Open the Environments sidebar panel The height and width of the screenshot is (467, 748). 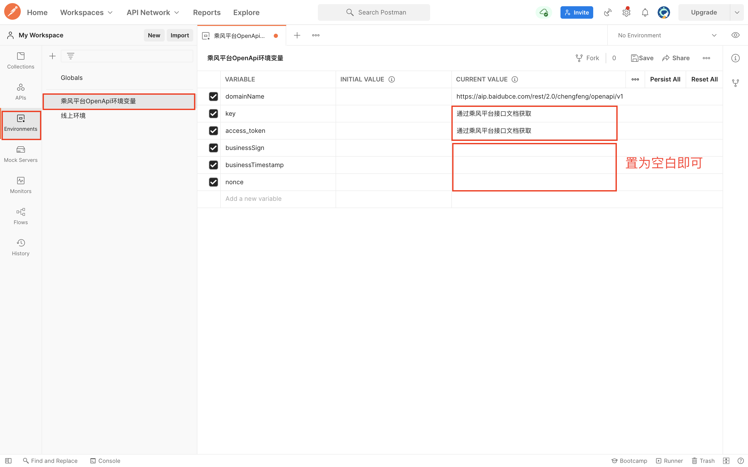coord(21,123)
